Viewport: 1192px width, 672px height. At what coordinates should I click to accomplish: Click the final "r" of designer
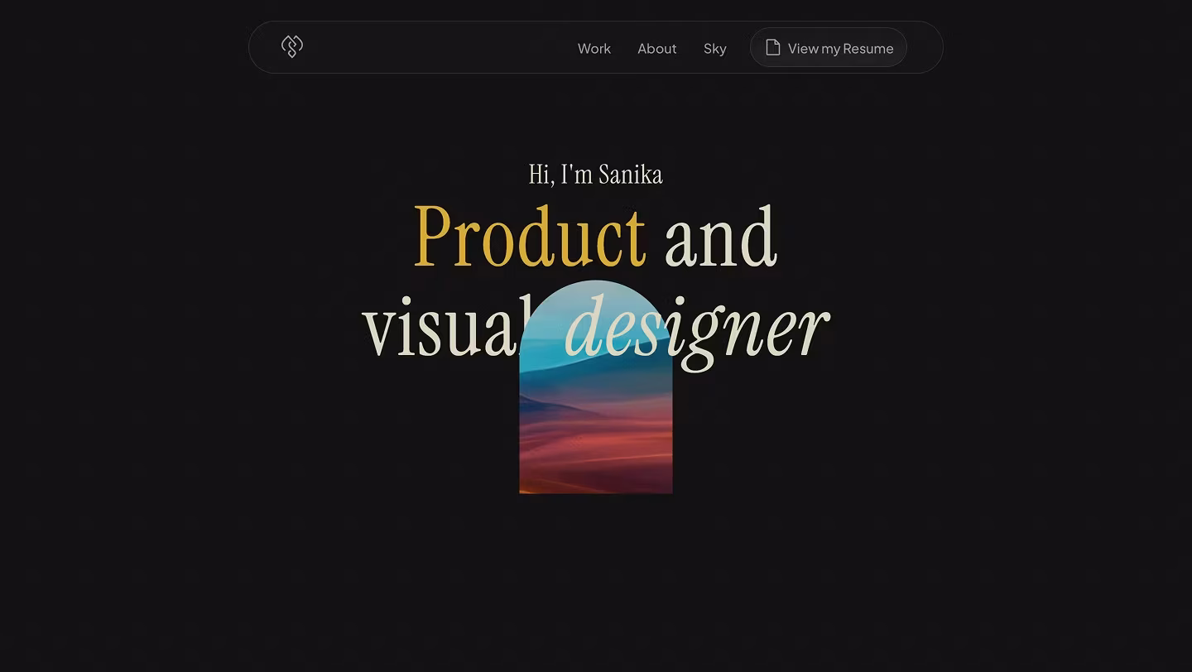[x=813, y=329]
